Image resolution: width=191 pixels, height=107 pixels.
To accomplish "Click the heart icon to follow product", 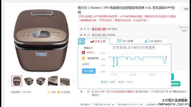I will tap(59, 92).
